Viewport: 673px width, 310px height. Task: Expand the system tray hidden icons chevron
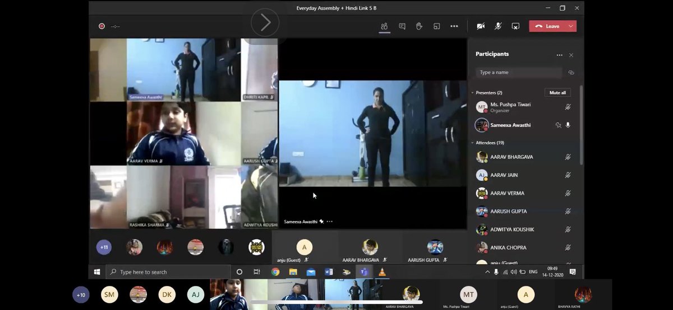[487, 272]
